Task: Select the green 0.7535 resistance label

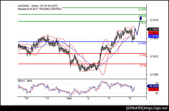Action: coord(142,16)
